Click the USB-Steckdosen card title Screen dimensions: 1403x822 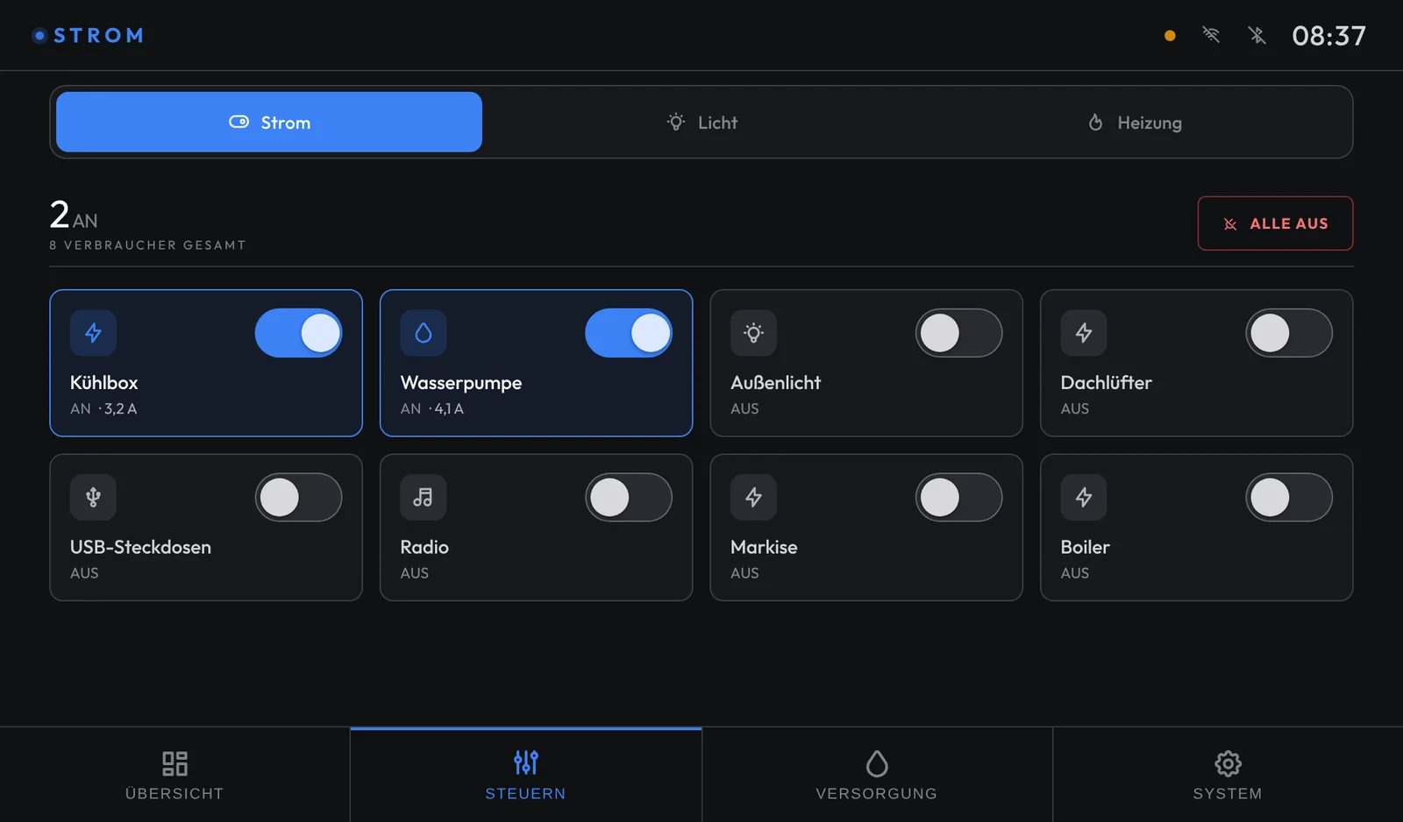(140, 547)
